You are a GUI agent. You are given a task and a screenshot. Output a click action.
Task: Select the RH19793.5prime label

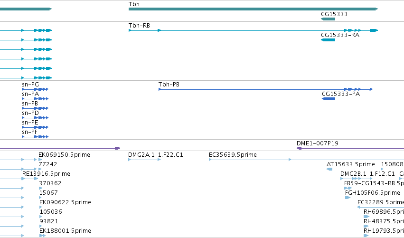point(384,231)
